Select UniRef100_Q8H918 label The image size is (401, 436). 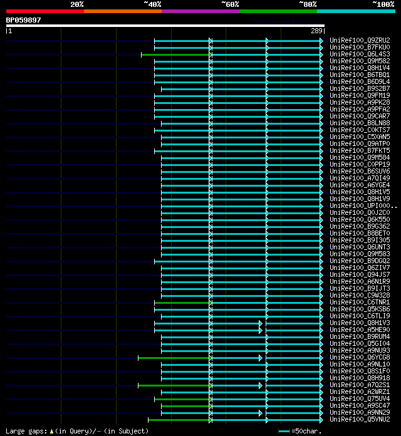pyautogui.click(x=360, y=378)
